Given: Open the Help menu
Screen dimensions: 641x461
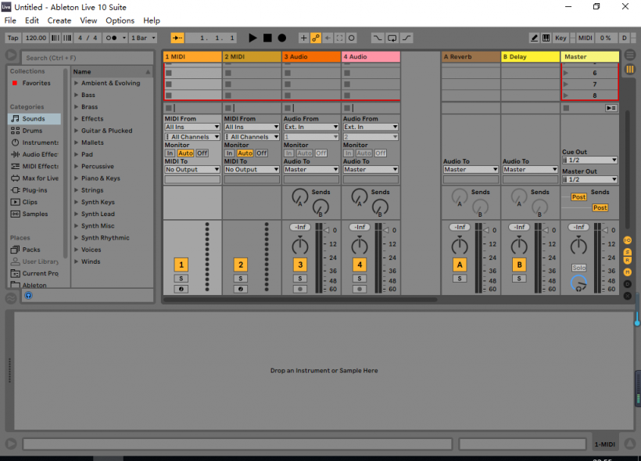Looking at the screenshot, I should pyautogui.click(x=151, y=20).
